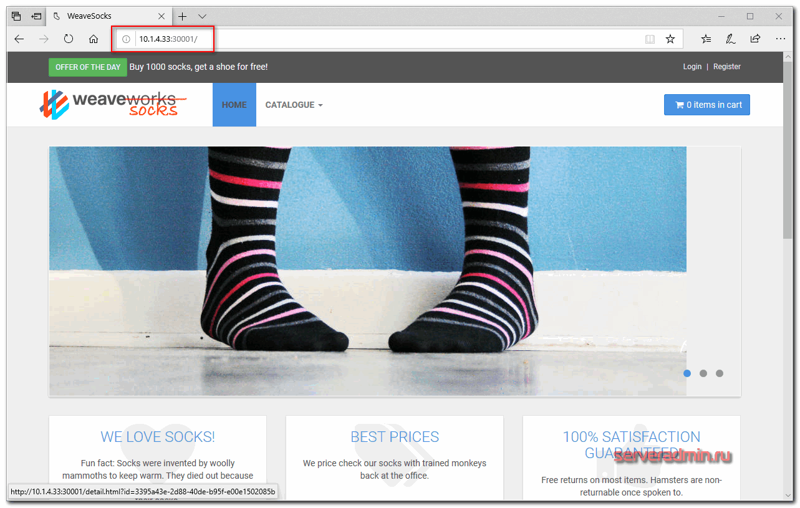Refresh the current page

[x=69, y=39]
